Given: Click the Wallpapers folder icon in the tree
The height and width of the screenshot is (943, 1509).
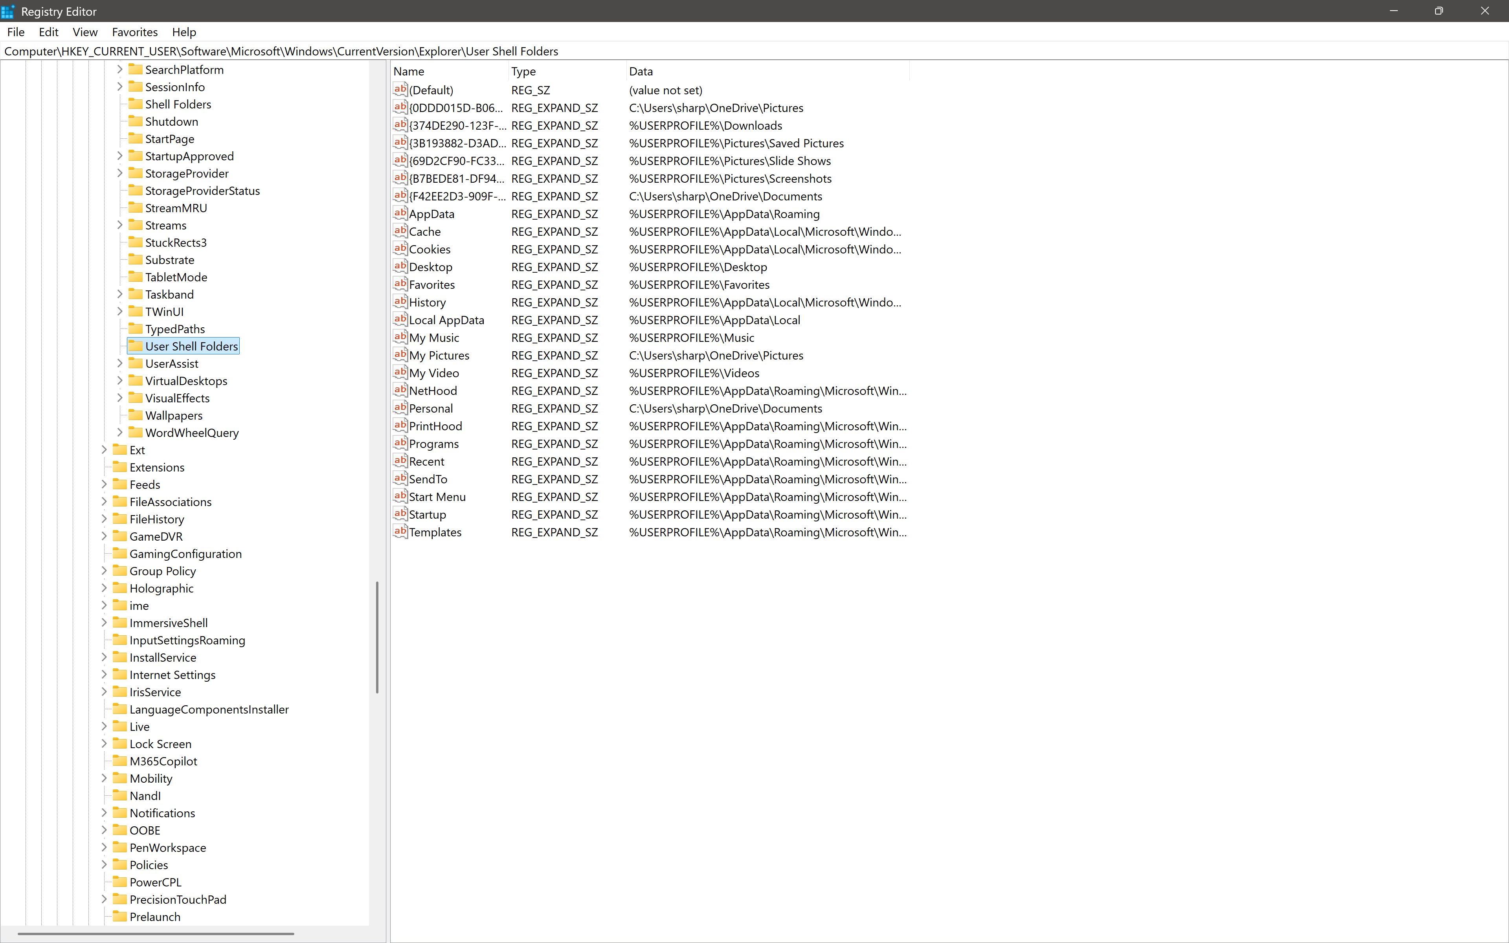Looking at the screenshot, I should [135, 415].
